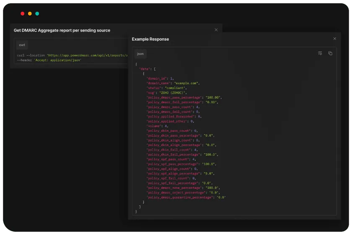The image size is (352, 235).
Task: Click the policy_dmarc_fail_count line
Action: 173,112
